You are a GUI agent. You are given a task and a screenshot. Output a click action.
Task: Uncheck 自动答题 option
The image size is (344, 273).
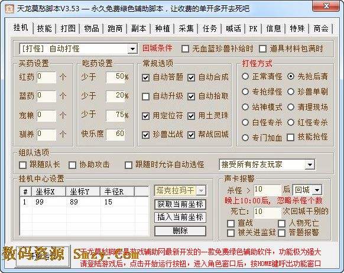pos(145,77)
